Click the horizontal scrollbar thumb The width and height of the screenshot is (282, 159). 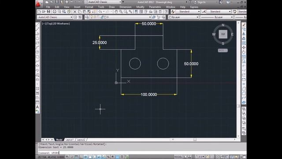pos(195,140)
